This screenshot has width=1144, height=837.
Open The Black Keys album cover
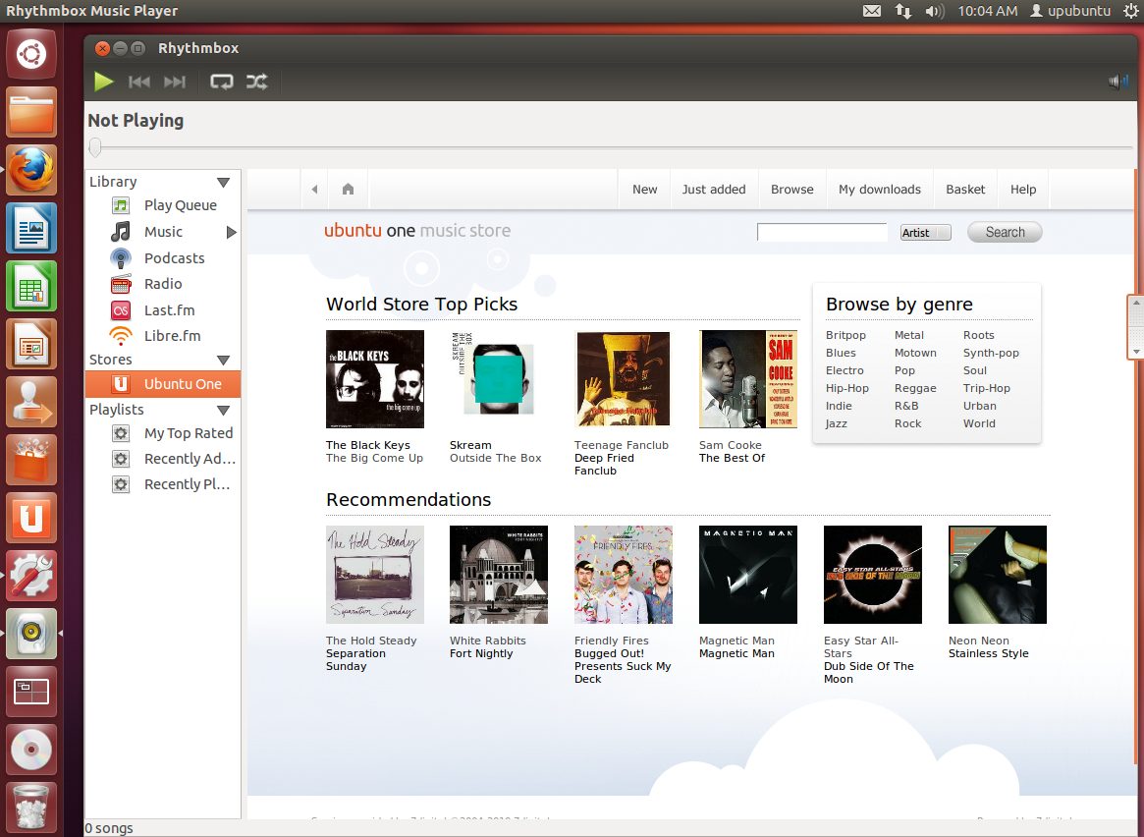click(375, 379)
